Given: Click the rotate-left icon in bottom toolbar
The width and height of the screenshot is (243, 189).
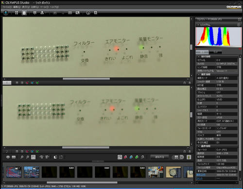Looking at the screenshot, I should [41, 157].
